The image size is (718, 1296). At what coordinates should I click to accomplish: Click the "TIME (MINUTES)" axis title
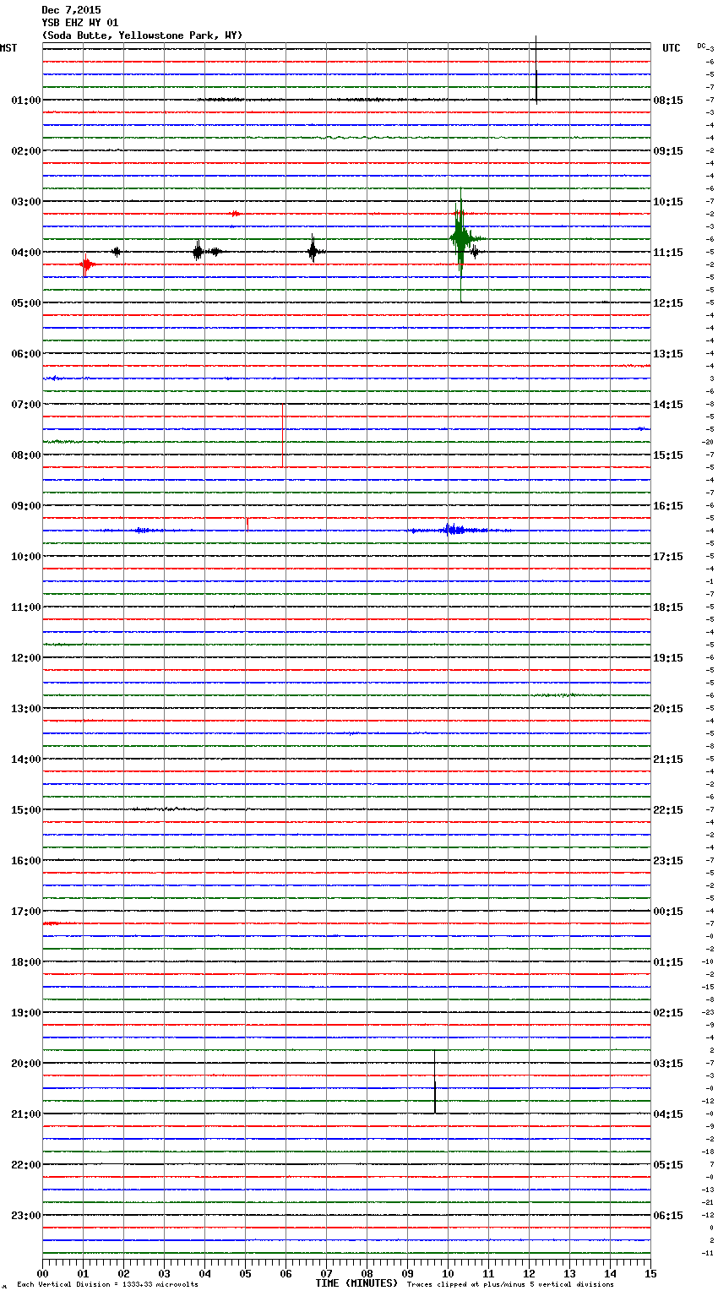[356, 1283]
